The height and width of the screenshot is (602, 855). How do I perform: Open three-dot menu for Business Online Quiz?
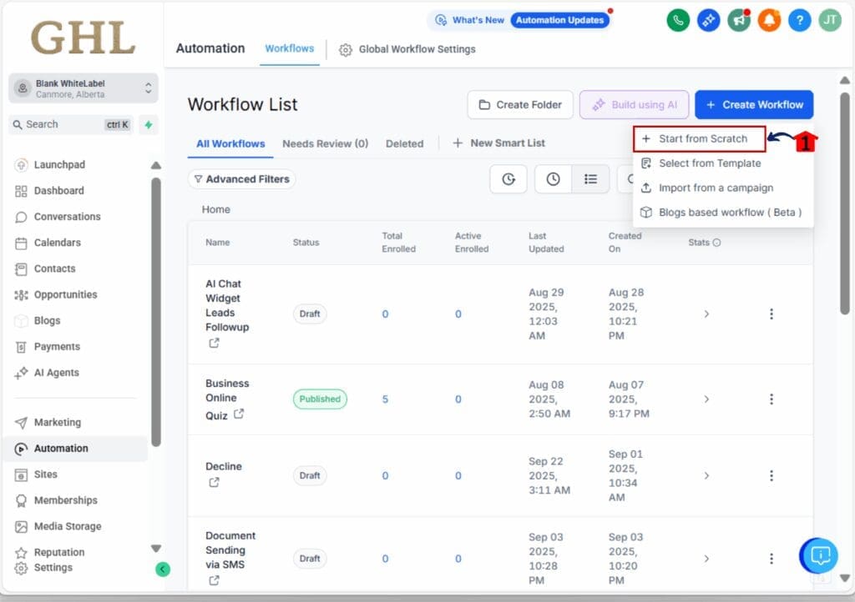[771, 399]
